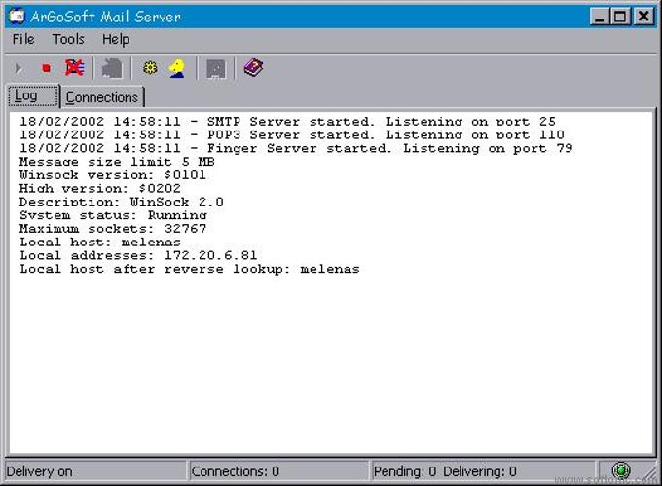Click the ArGoSoft title bar application icon
This screenshot has height=486, width=662.
pyautogui.click(x=18, y=16)
